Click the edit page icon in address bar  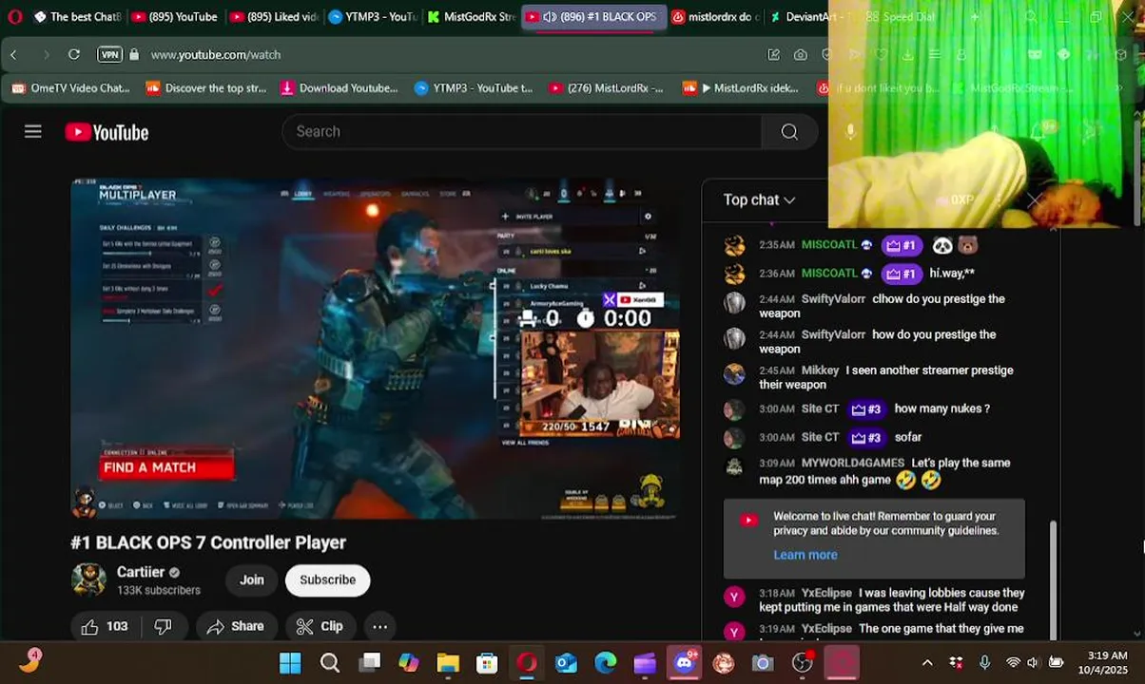tap(774, 55)
